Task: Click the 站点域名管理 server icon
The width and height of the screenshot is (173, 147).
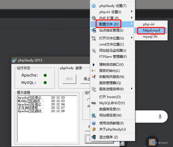Action: pyautogui.click(x=94, y=30)
